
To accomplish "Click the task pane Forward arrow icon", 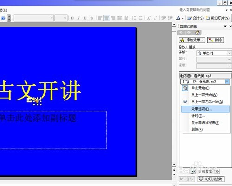I will [189, 33].
